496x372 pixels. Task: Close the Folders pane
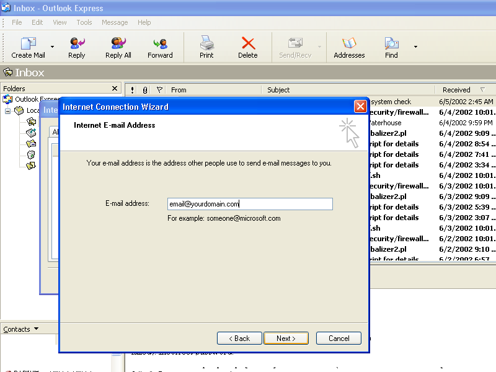click(115, 89)
